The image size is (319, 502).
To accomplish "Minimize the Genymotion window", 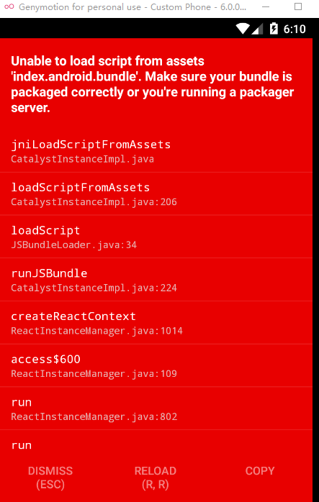I will click(266, 6).
